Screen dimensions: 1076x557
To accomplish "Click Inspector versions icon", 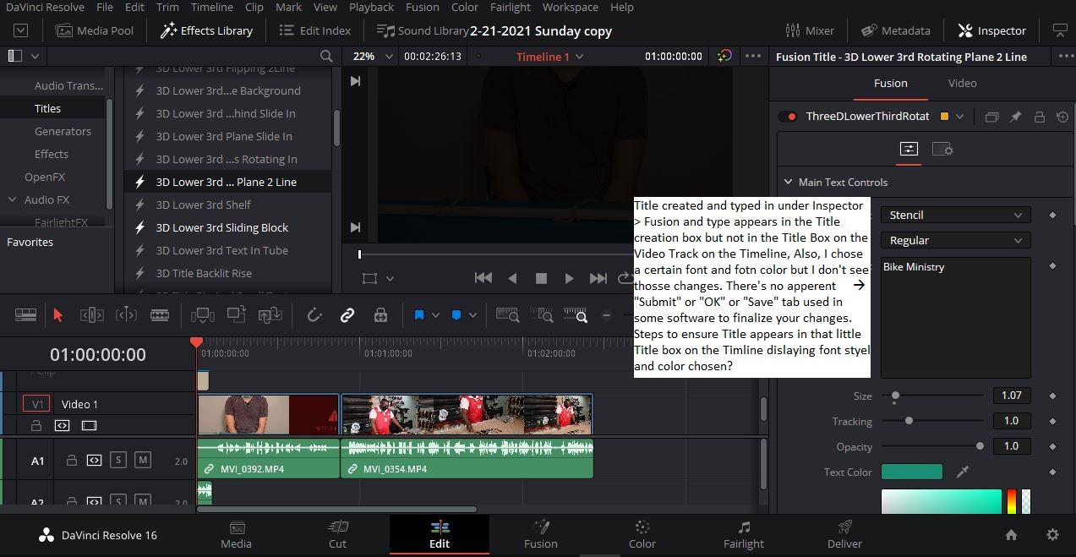I will coord(992,117).
